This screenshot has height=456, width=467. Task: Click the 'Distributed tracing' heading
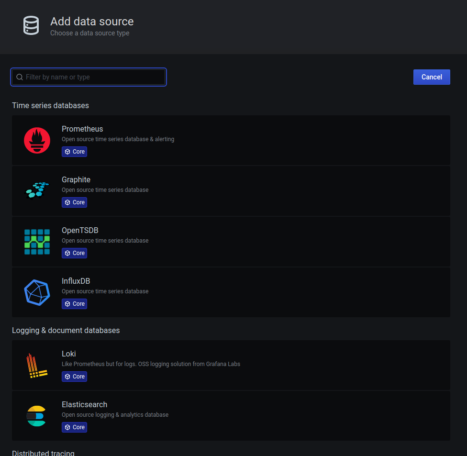(43, 453)
